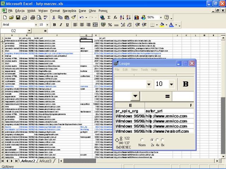Click the Edit Formula equals button
The height and width of the screenshot is (169, 226).
coord(45,31)
